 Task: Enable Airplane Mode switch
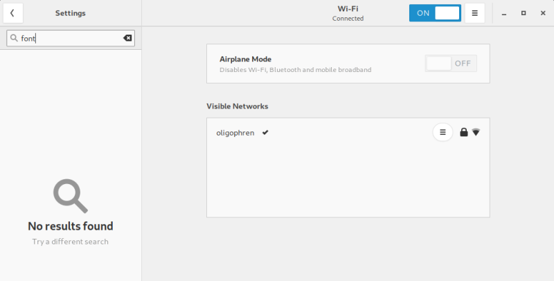tap(451, 64)
